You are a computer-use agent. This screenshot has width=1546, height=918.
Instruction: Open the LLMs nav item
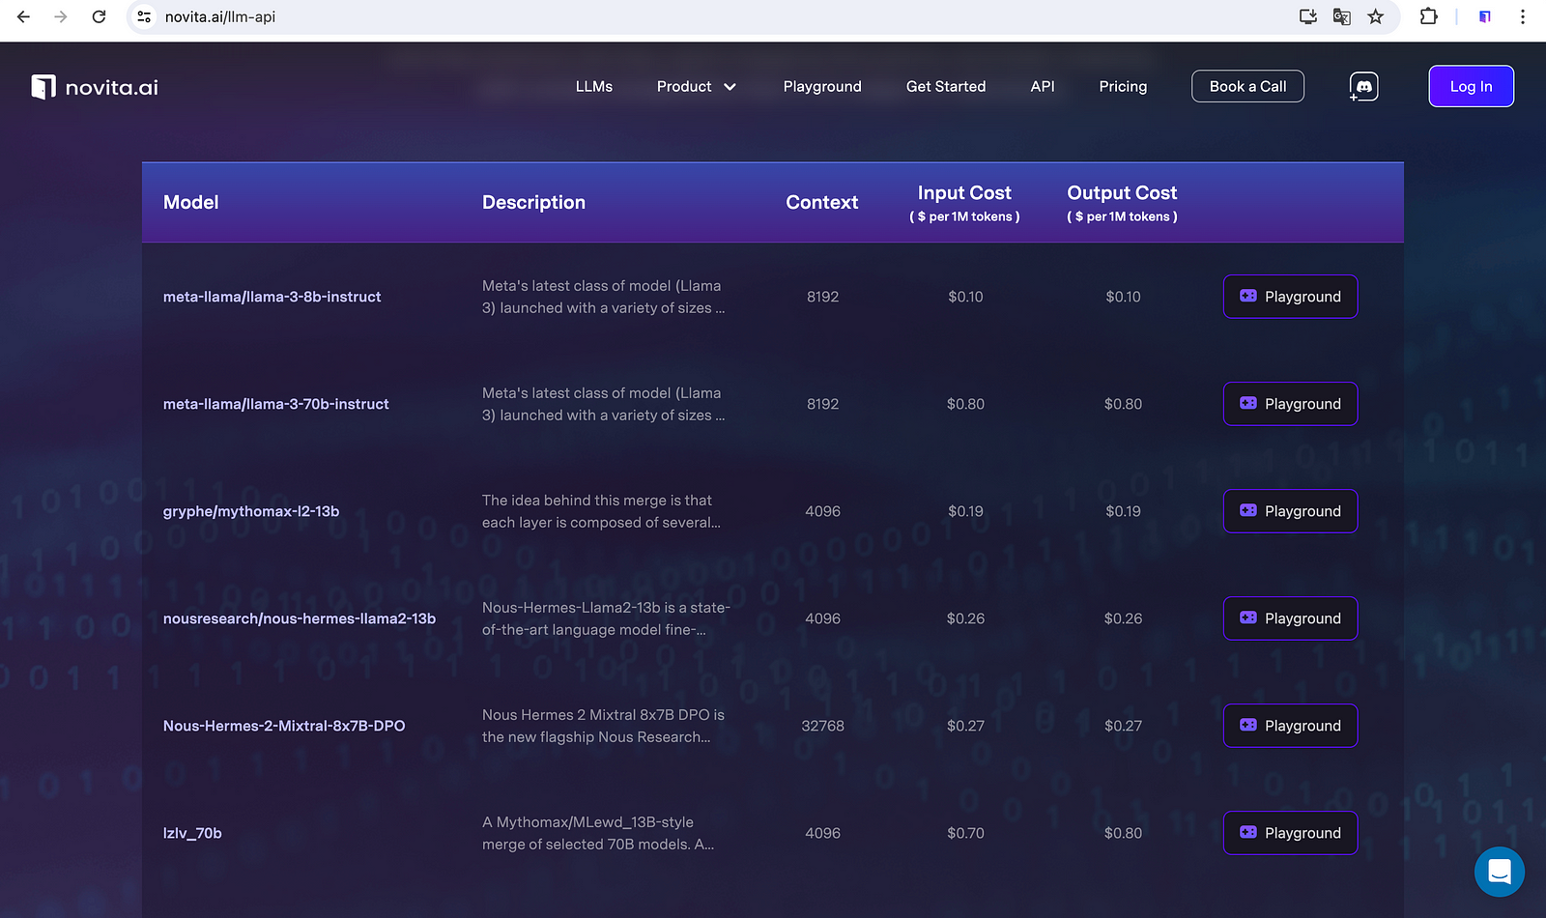593,87
